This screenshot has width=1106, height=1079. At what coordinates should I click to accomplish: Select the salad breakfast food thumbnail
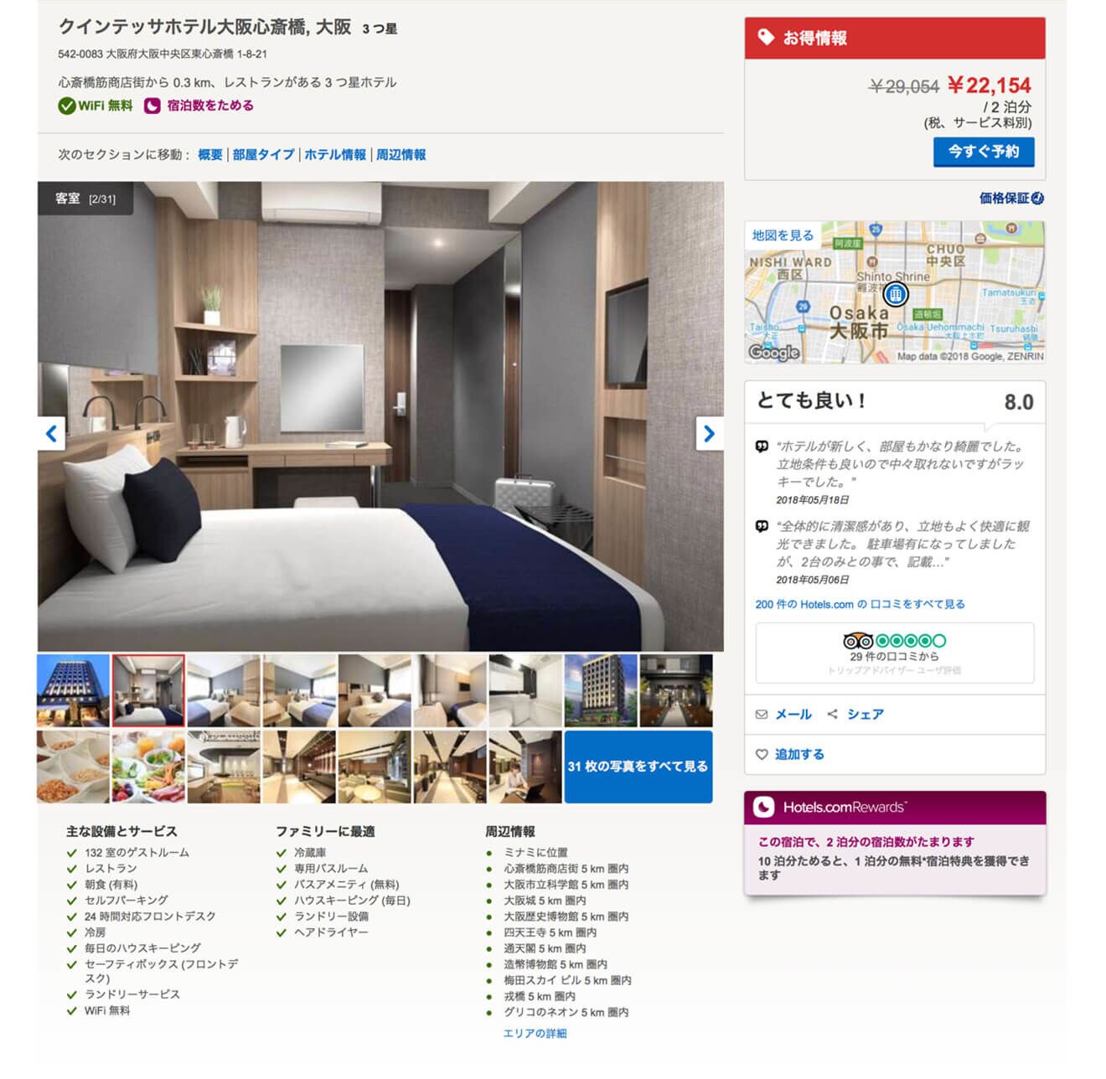[148, 767]
